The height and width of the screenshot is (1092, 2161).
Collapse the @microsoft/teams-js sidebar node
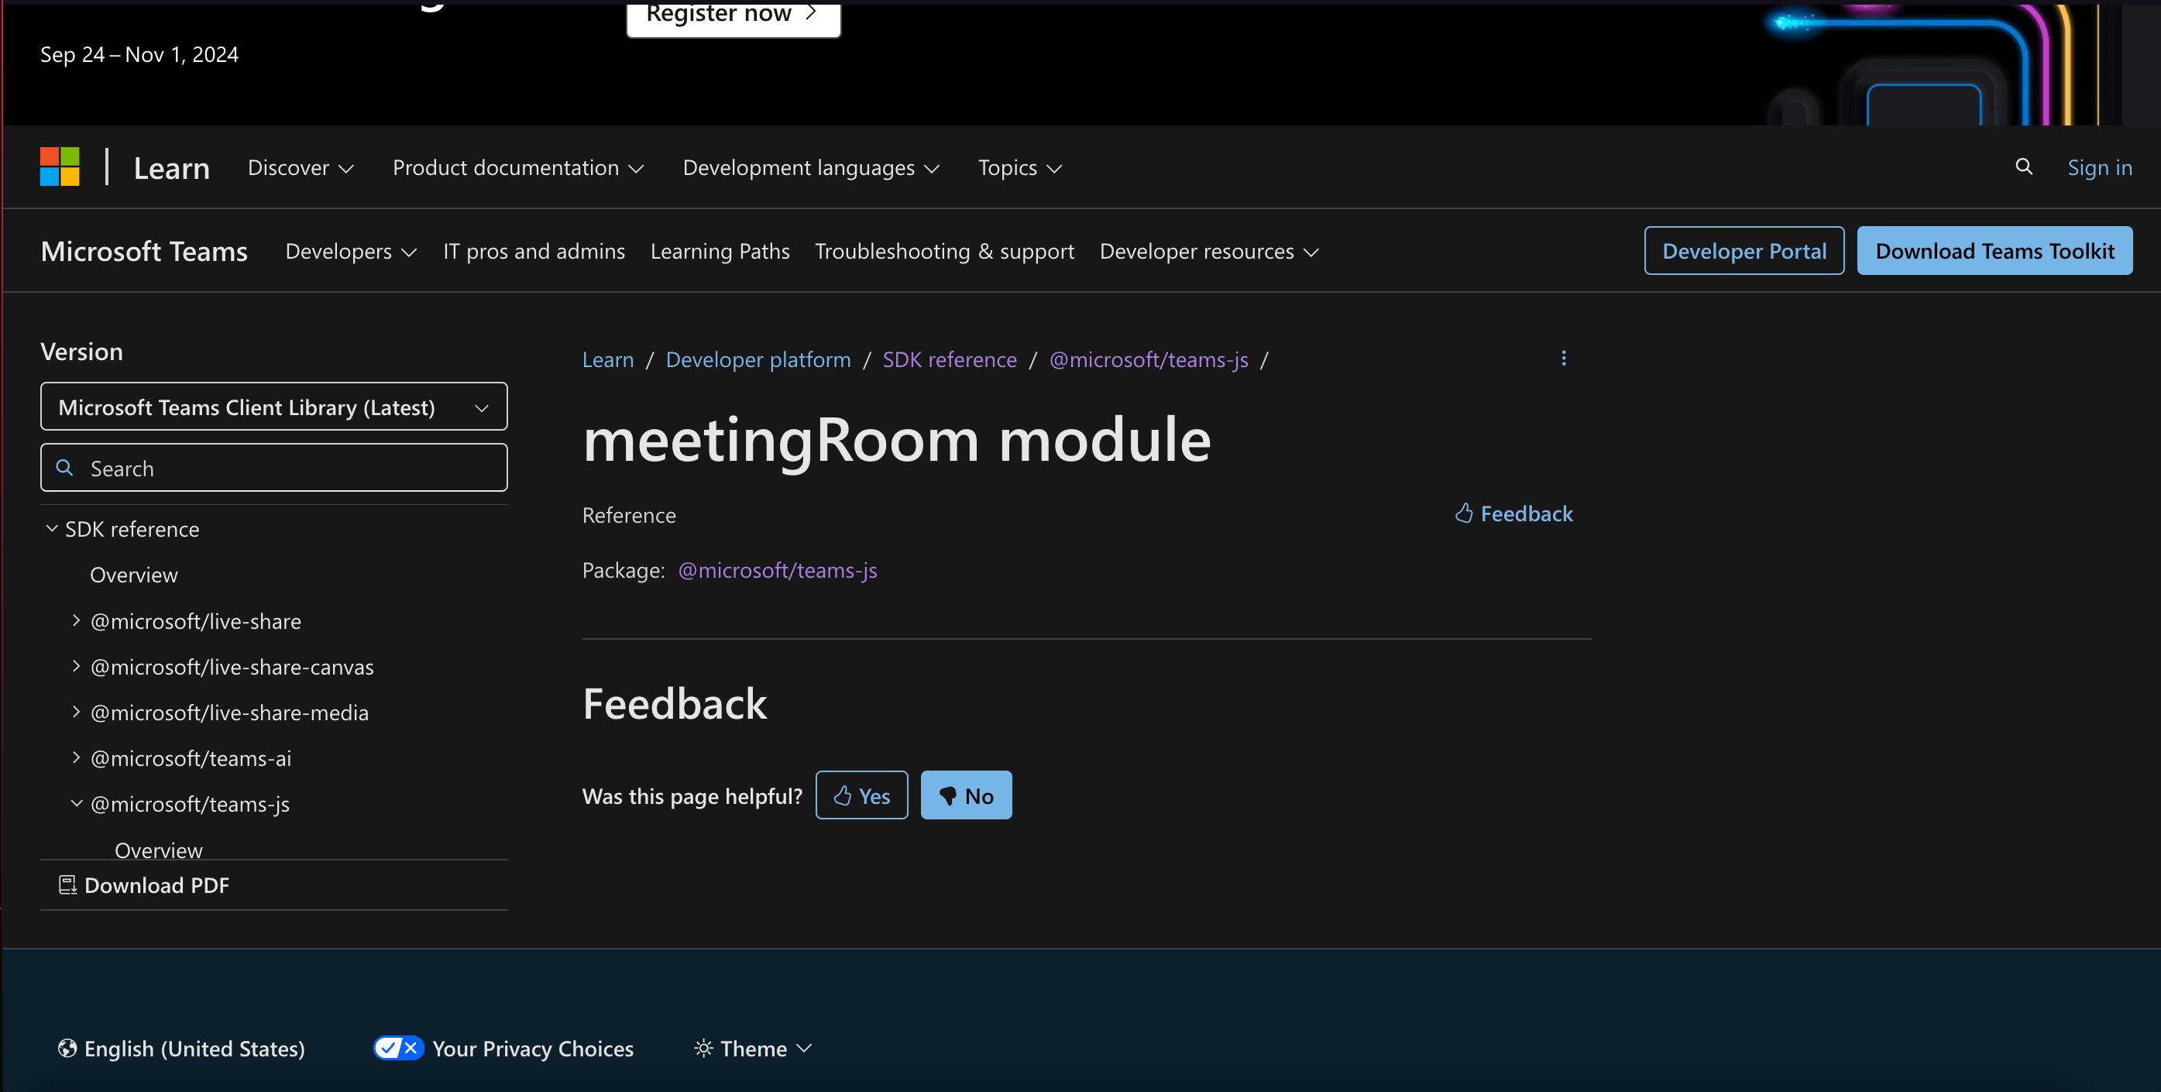[77, 802]
